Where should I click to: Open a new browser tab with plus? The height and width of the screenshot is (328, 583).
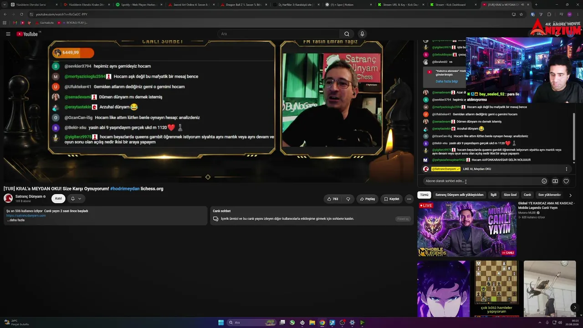pyautogui.click(x=536, y=5)
